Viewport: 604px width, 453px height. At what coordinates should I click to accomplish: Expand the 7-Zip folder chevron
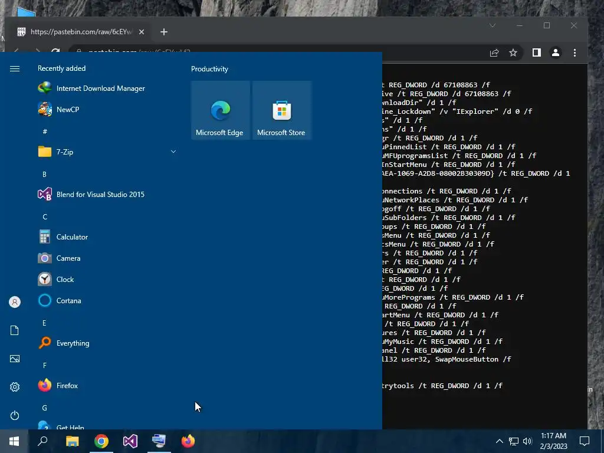pyautogui.click(x=173, y=152)
